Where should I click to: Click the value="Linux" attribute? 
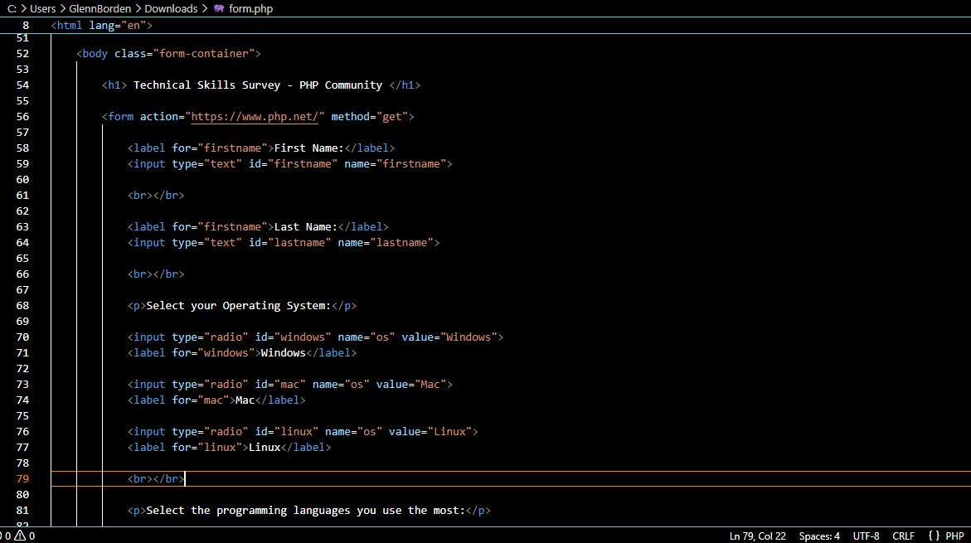pyautogui.click(x=430, y=432)
